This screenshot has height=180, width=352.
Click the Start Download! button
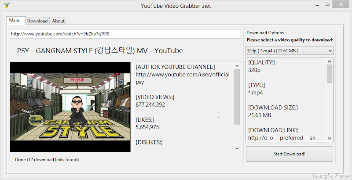point(290,154)
